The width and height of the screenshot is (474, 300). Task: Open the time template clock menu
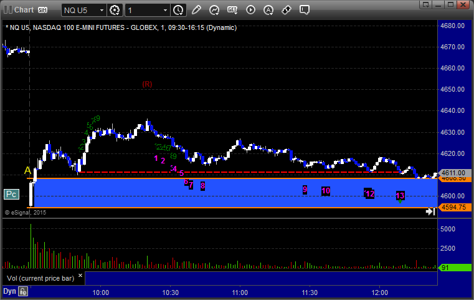click(178, 11)
